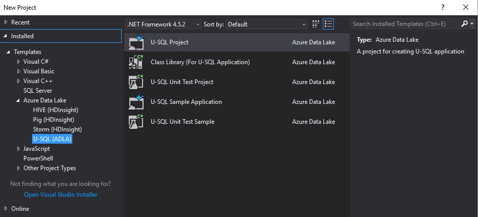478x217 pixels.
Task: Click 'U-SQL Unit Test Sample' name
Action: coord(183,121)
